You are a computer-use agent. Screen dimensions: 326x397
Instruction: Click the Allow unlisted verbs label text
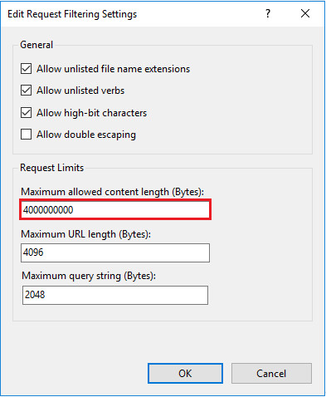tap(80, 91)
